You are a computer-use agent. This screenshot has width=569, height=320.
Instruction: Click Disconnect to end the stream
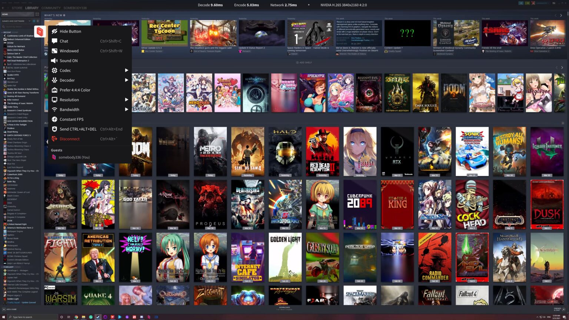[x=70, y=139]
